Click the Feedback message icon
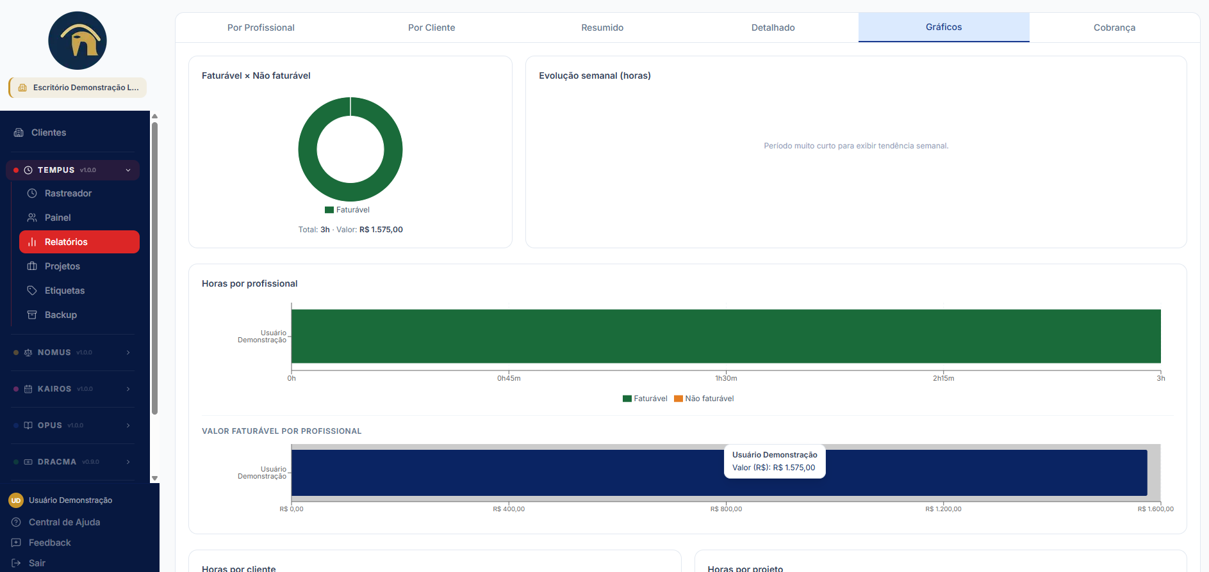 click(x=16, y=543)
